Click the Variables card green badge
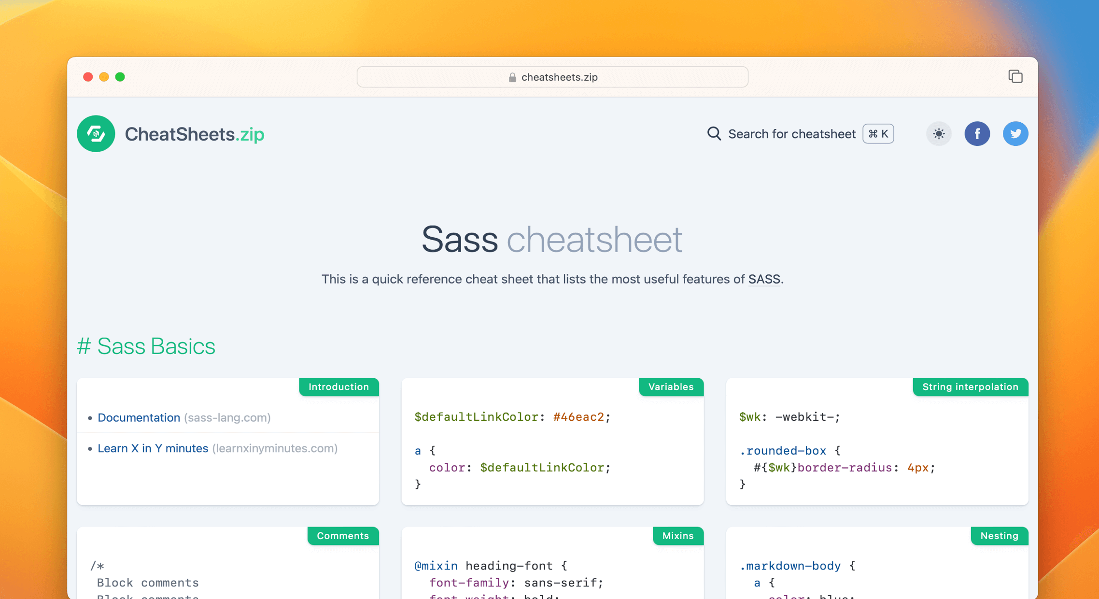Image resolution: width=1099 pixels, height=599 pixels. [x=669, y=386]
